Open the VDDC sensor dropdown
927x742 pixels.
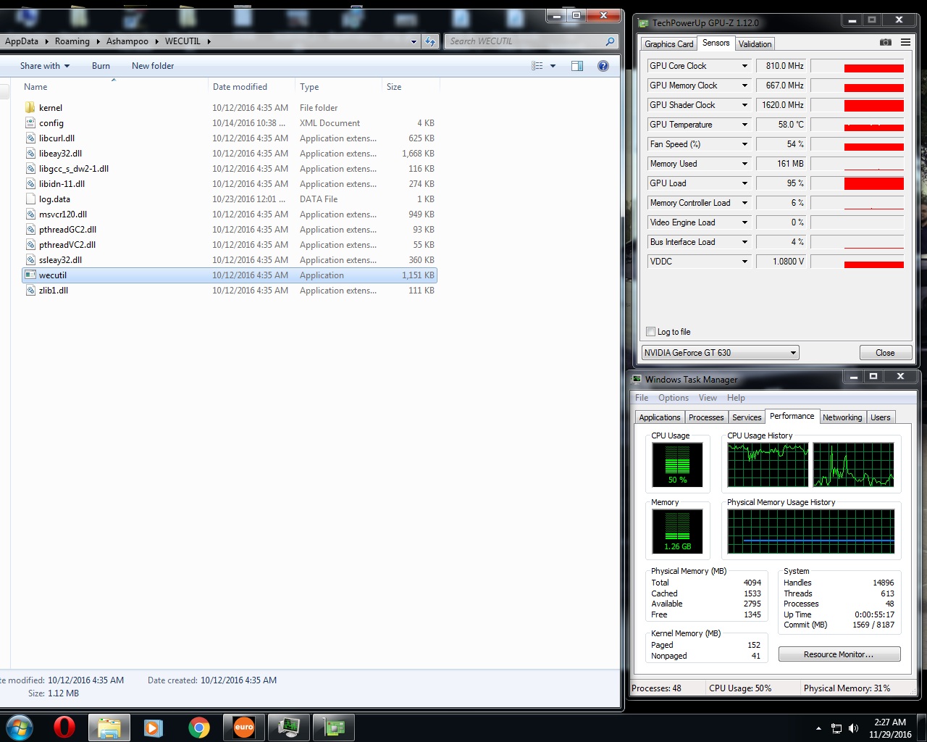point(744,262)
